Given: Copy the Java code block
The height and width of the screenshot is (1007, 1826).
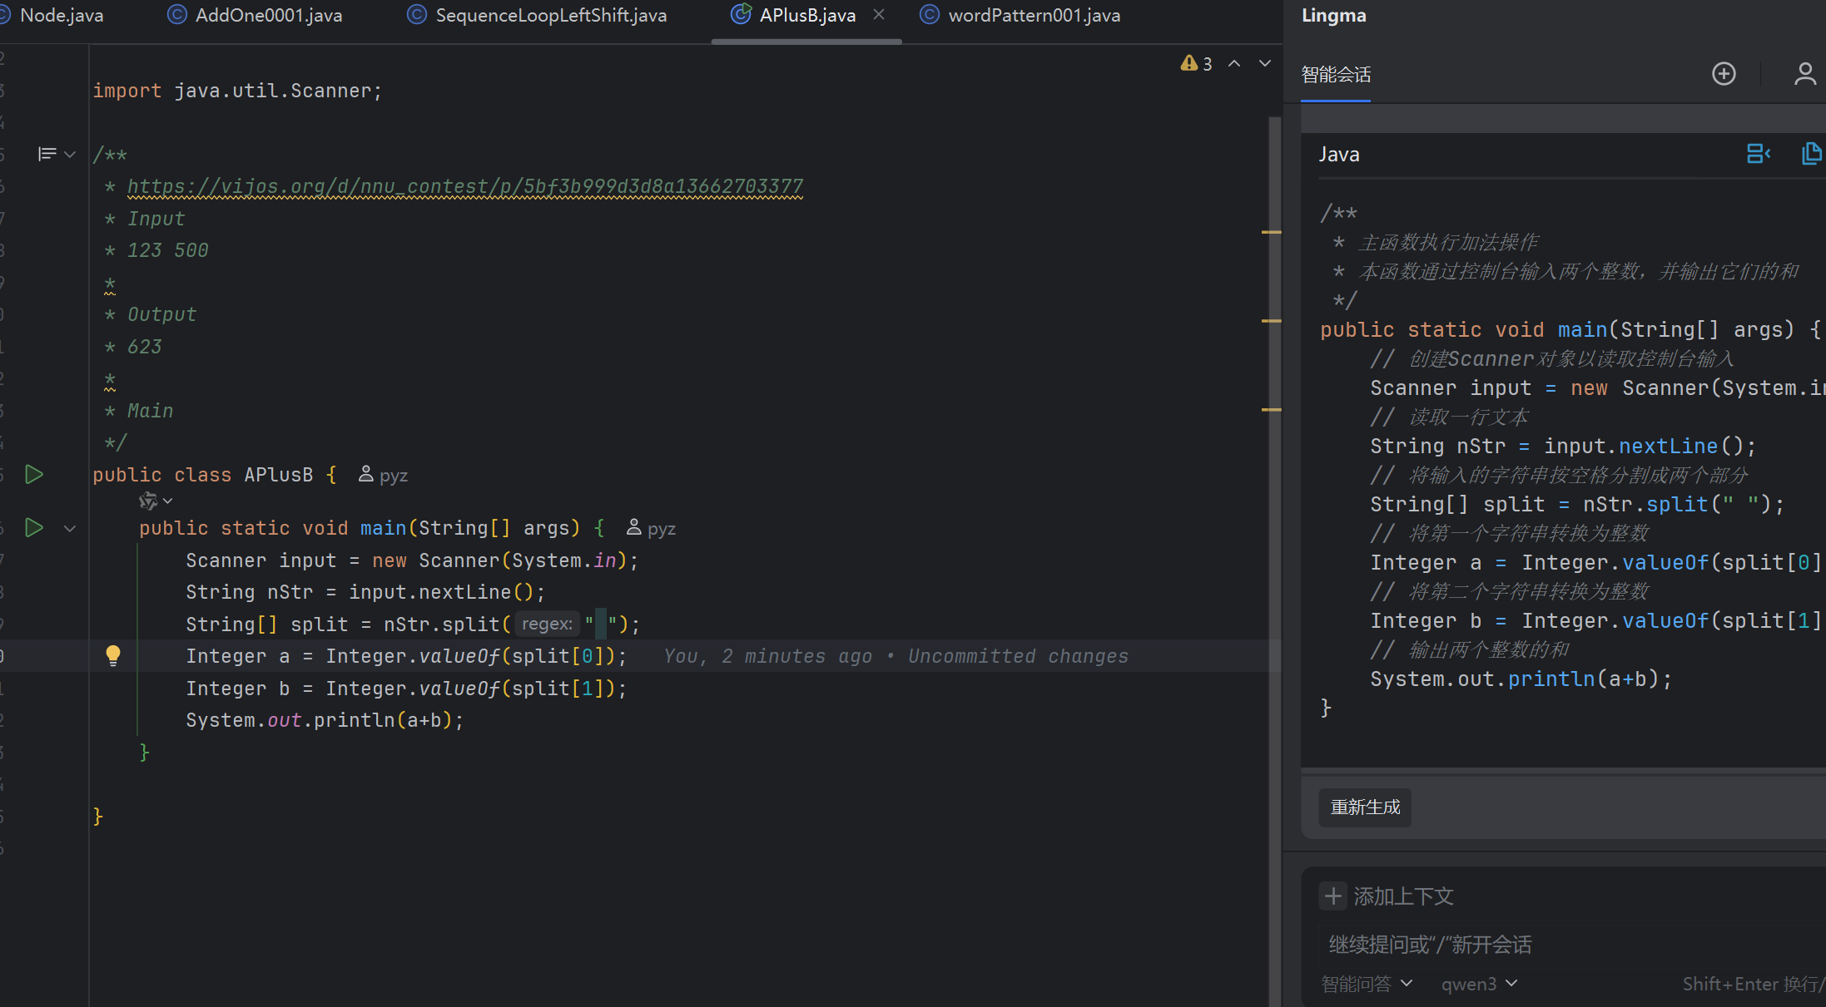Looking at the screenshot, I should coord(1811,154).
